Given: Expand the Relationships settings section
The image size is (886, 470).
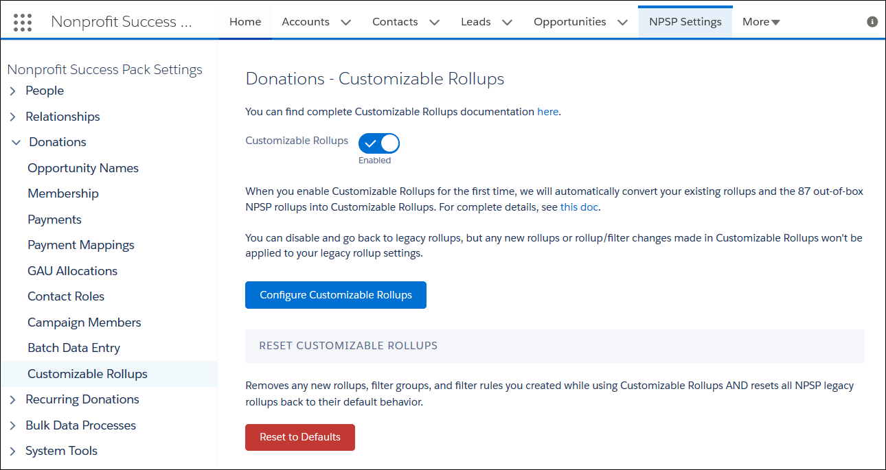Looking at the screenshot, I should 12,117.
